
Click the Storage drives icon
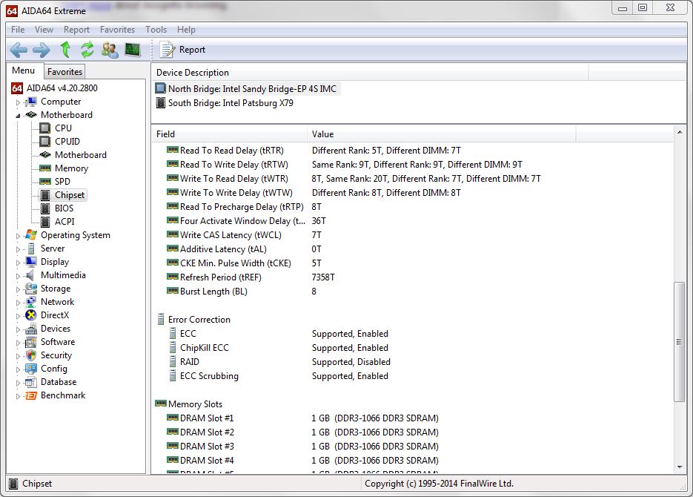point(31,289)
